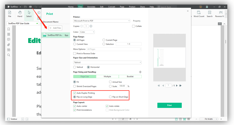Viewport: 234px width, 125px height.
Task: Open the Home menu tab
Action: coord(71,7)
